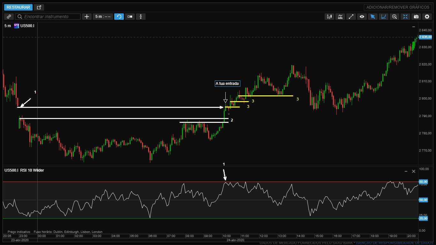Click the blue collapse arrows icon
This screenshot has height=245, width=436.
point(405,17)
